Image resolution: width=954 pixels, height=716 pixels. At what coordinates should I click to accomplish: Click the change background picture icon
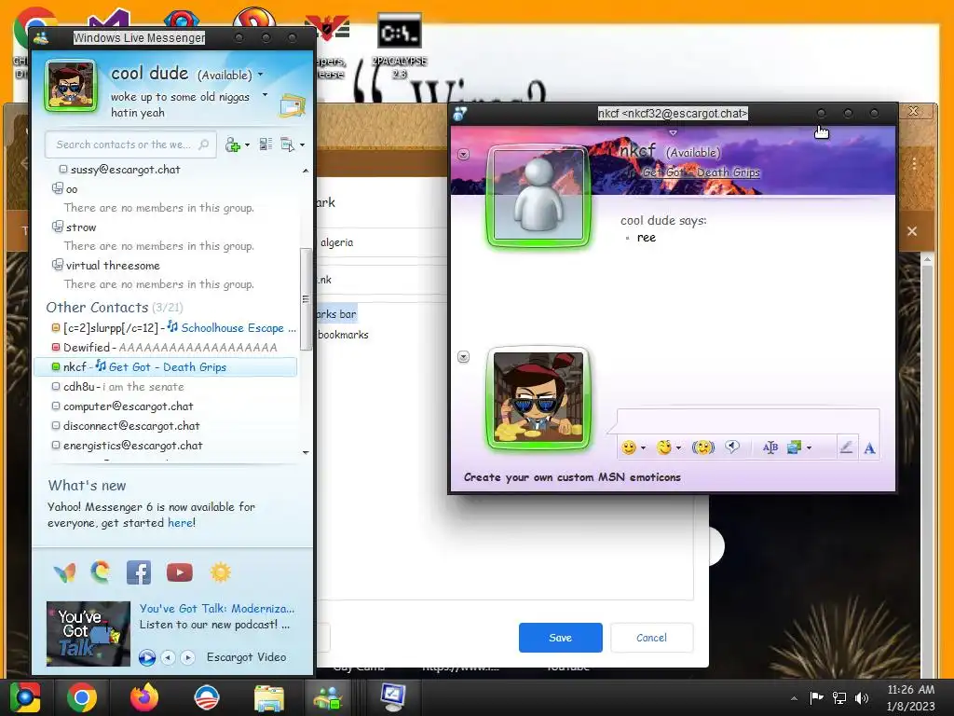pyautogui.click(x=794, y=447)
